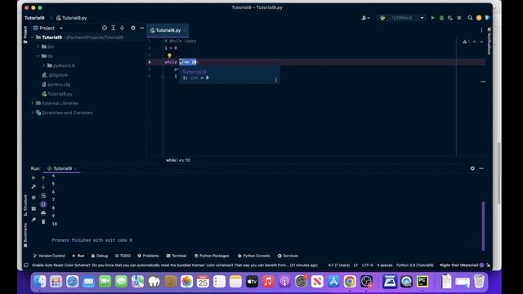The image size is (523, 294).
Task: Open Python Console tool window
Action: (254, 256)
